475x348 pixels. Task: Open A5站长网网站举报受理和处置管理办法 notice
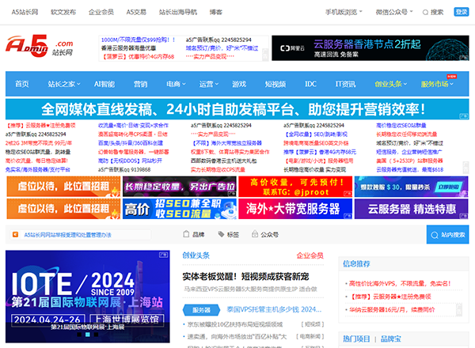point(67,235)
